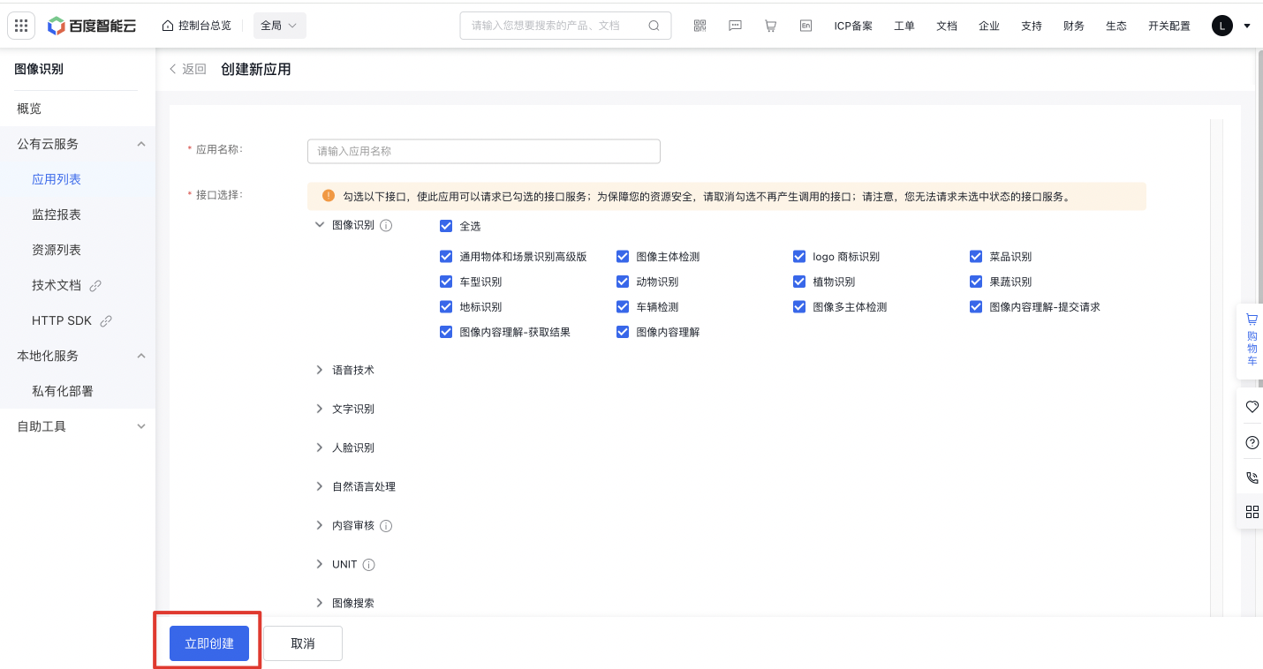Click the four-square grid icon on right
The width and height of the screenshot is (1263, 669).
[x=1252, y=512]
